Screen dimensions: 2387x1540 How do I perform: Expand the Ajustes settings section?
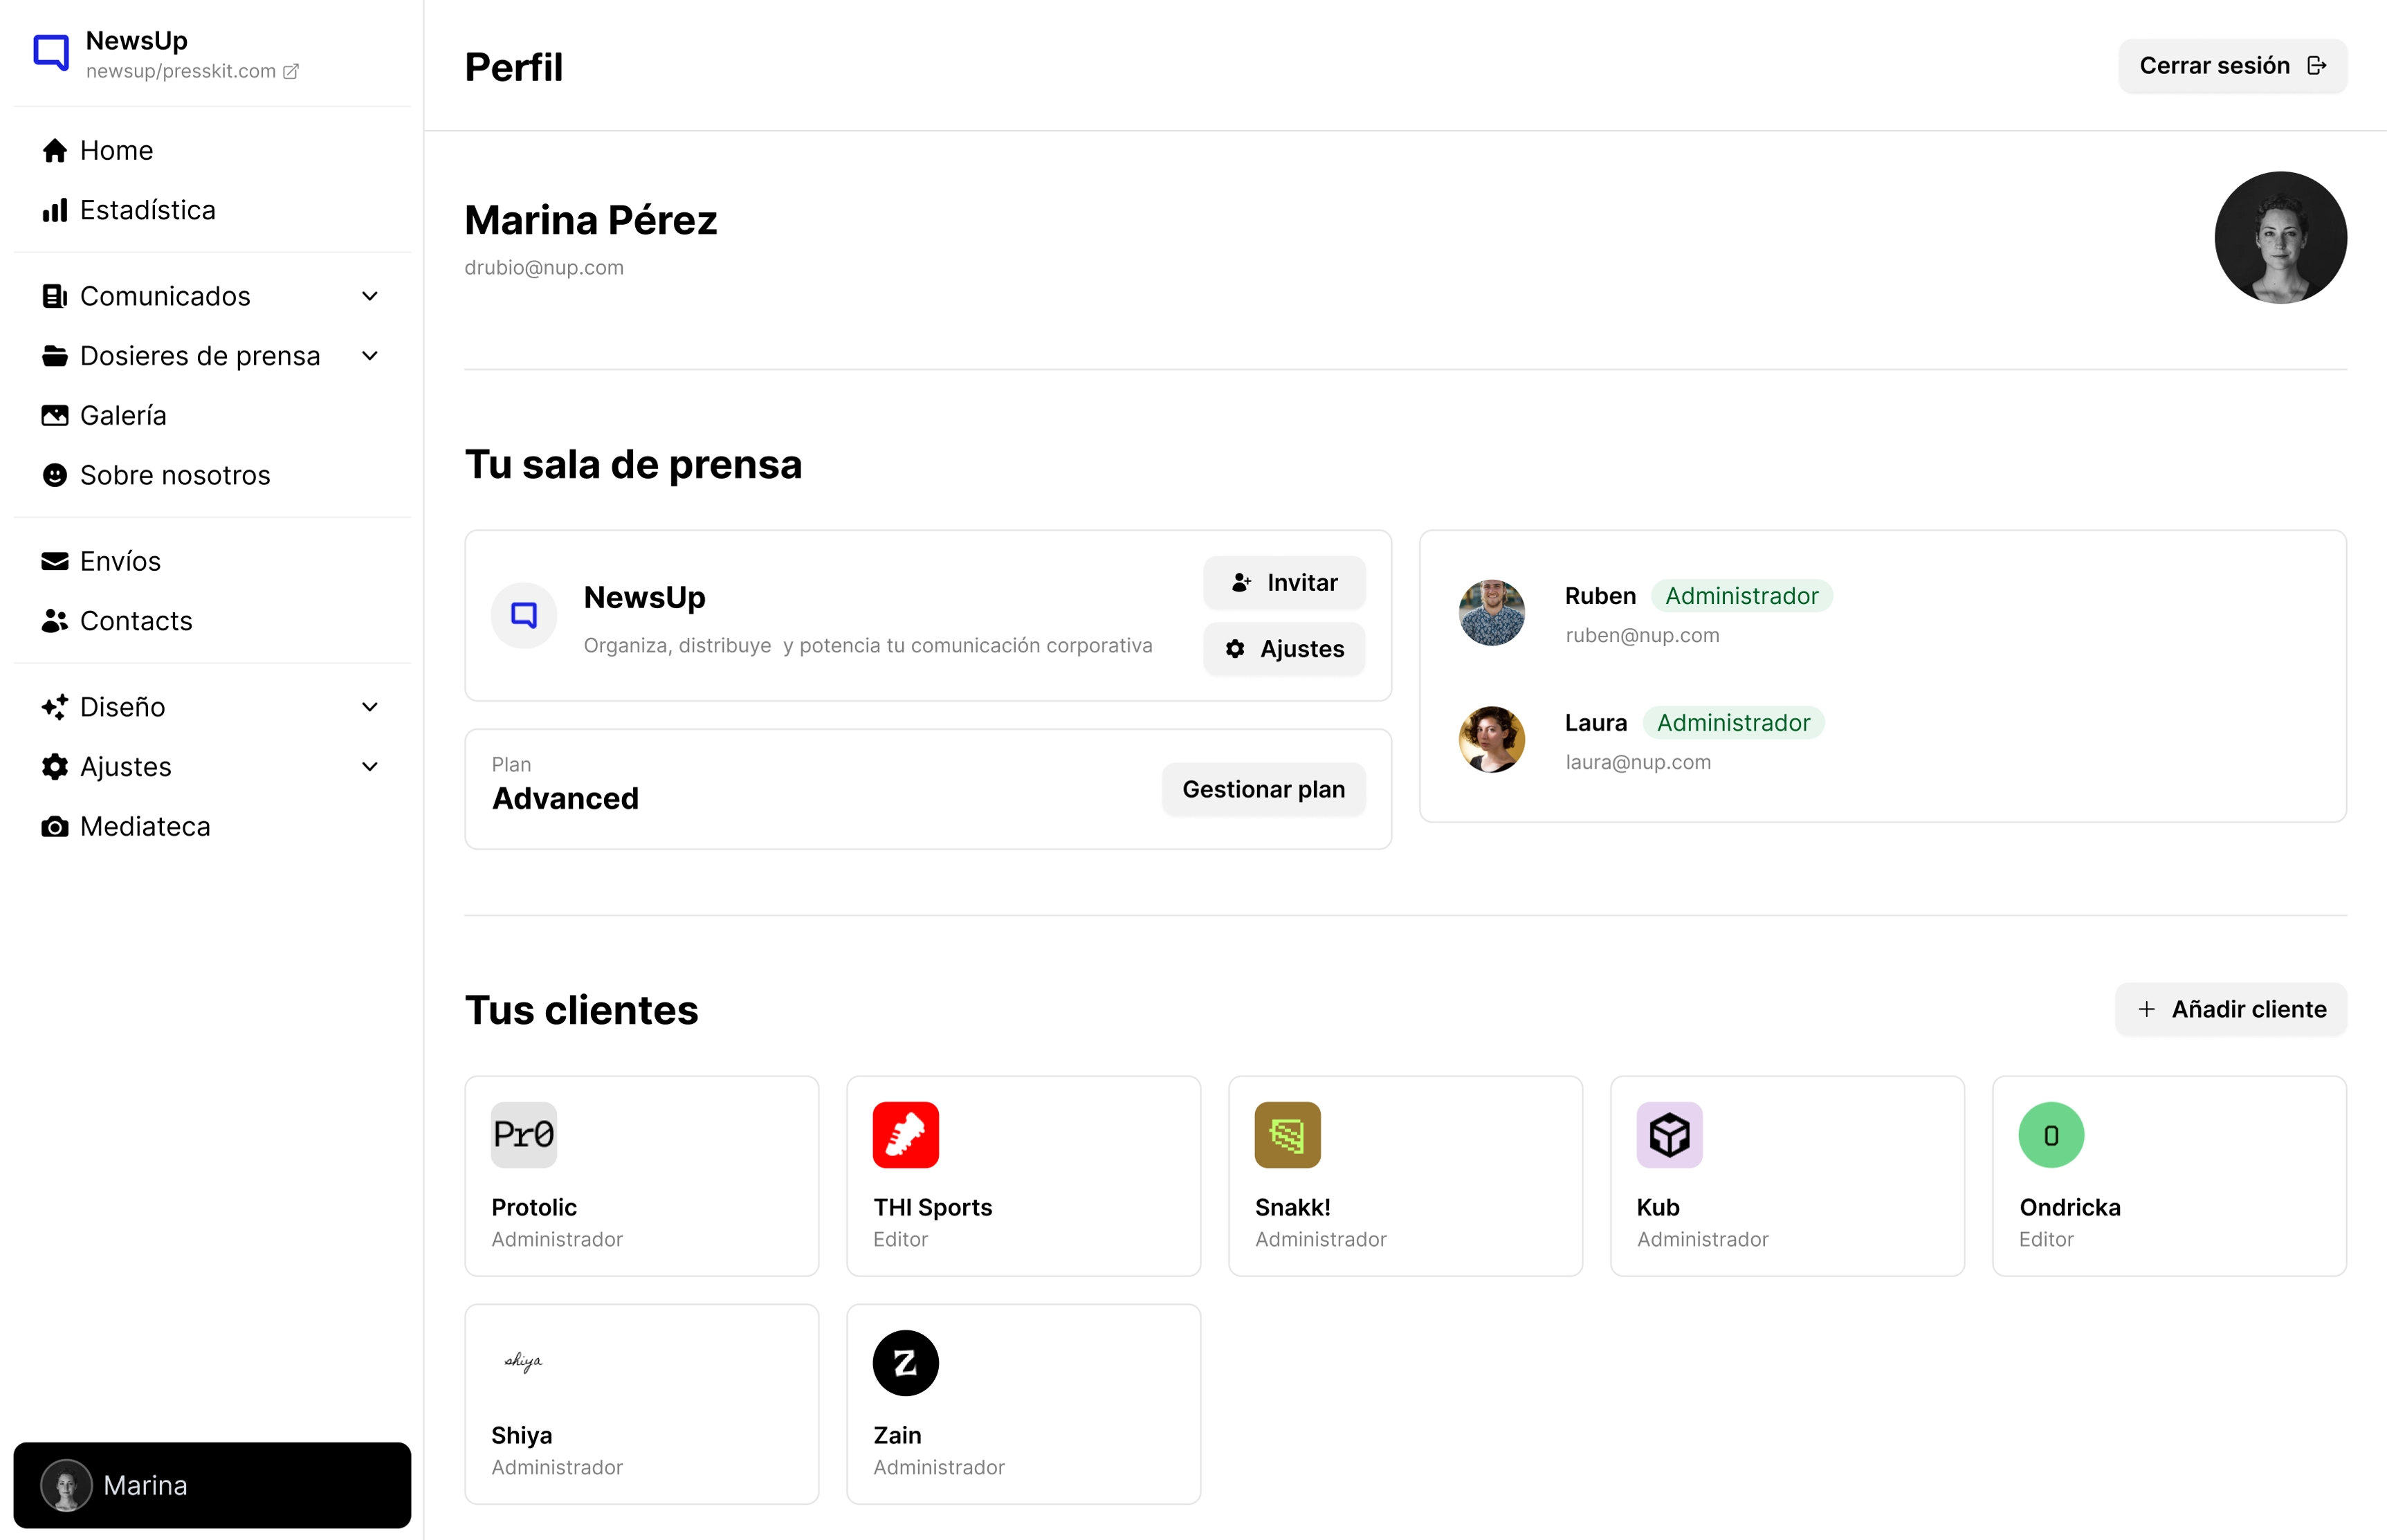click(x=370, y=767)
